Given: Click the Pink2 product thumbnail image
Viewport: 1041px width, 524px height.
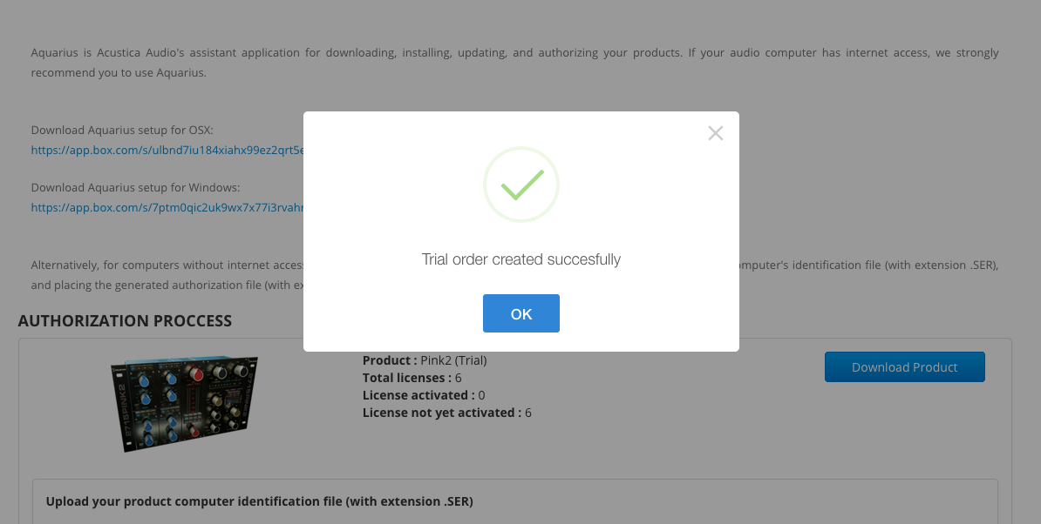Looking at the screenshot, I should pos(185,403).
